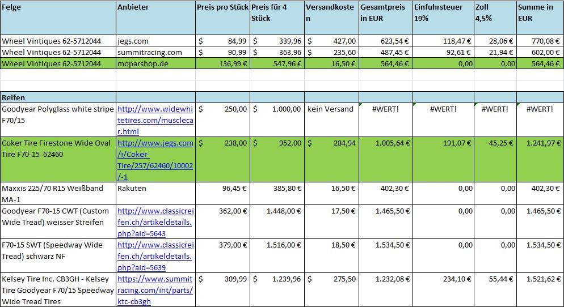
Task: Click the cell showing 385,80 €
Action: [277, 194]
